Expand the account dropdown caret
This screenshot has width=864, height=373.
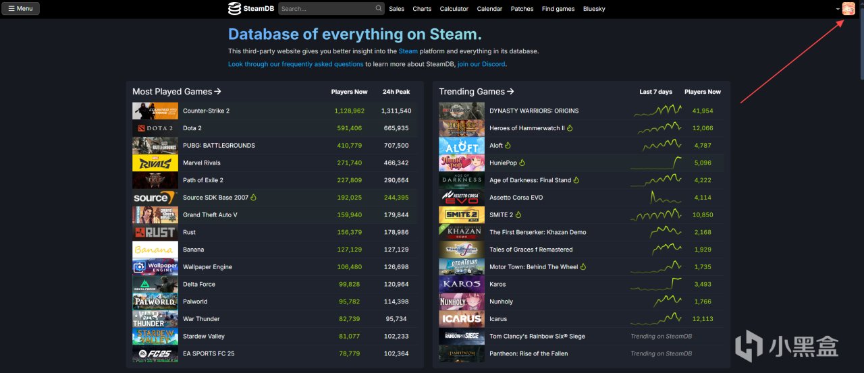point(838,9)
